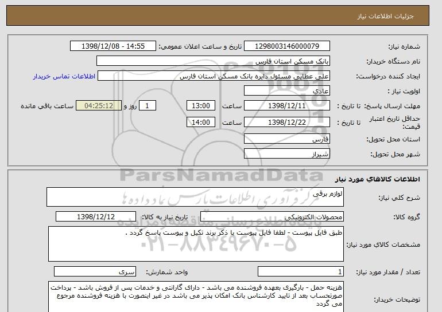
Task: Click the label تاریخ و ساعت اعلان عمومی
Action: 200,46
